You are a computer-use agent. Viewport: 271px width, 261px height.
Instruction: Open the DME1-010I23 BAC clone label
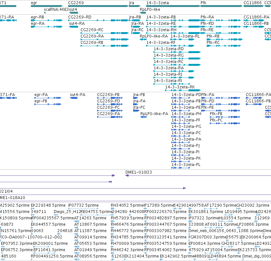pos(139,172)
